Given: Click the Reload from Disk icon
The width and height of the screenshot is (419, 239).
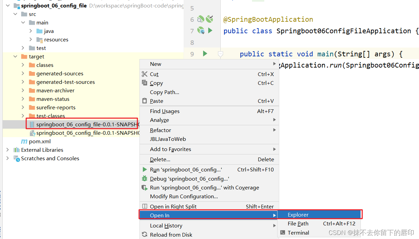Looking at the screenshot, I should 145,235.
